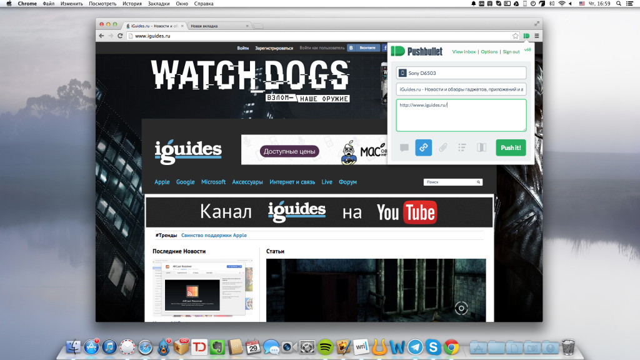Open the Форум link
This screenshot has height=360, width=640.
347,182
